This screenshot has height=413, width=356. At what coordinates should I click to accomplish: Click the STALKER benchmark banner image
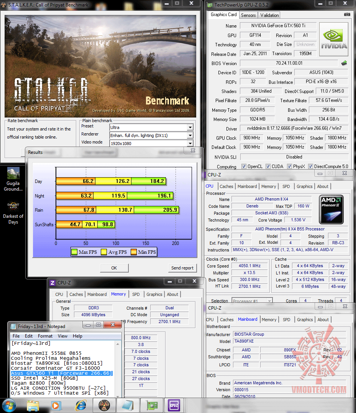(x=100, y=66)
